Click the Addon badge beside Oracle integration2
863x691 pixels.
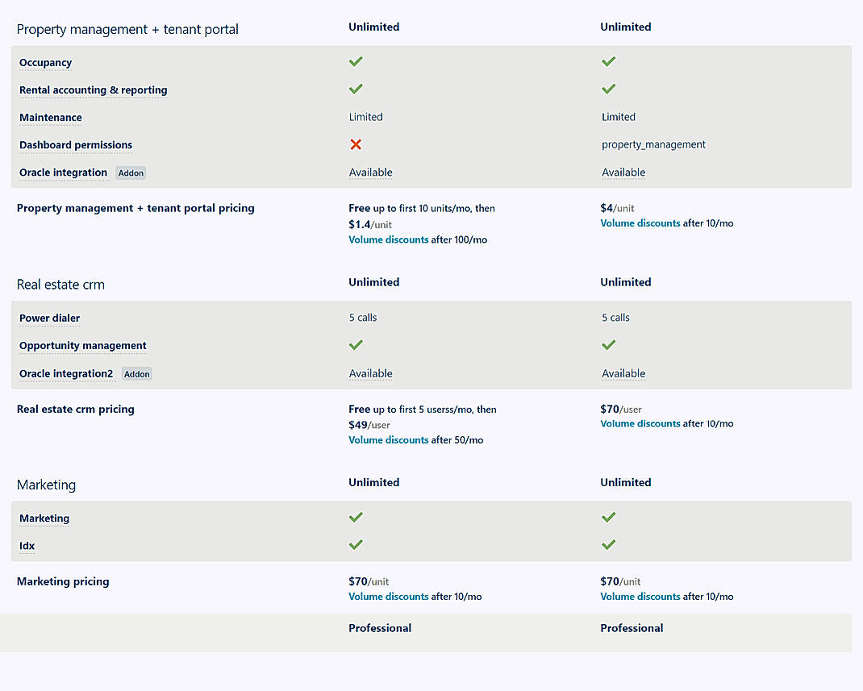point(136,373)
